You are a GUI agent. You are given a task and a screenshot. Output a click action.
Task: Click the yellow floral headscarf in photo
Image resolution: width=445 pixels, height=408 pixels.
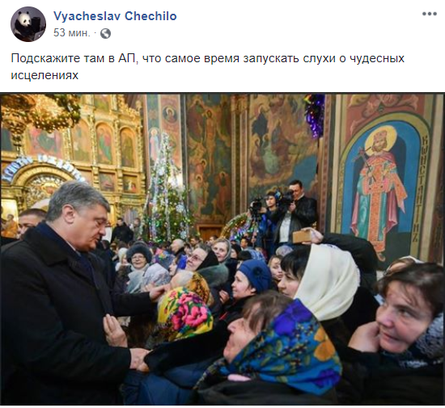tap(184, 313)
